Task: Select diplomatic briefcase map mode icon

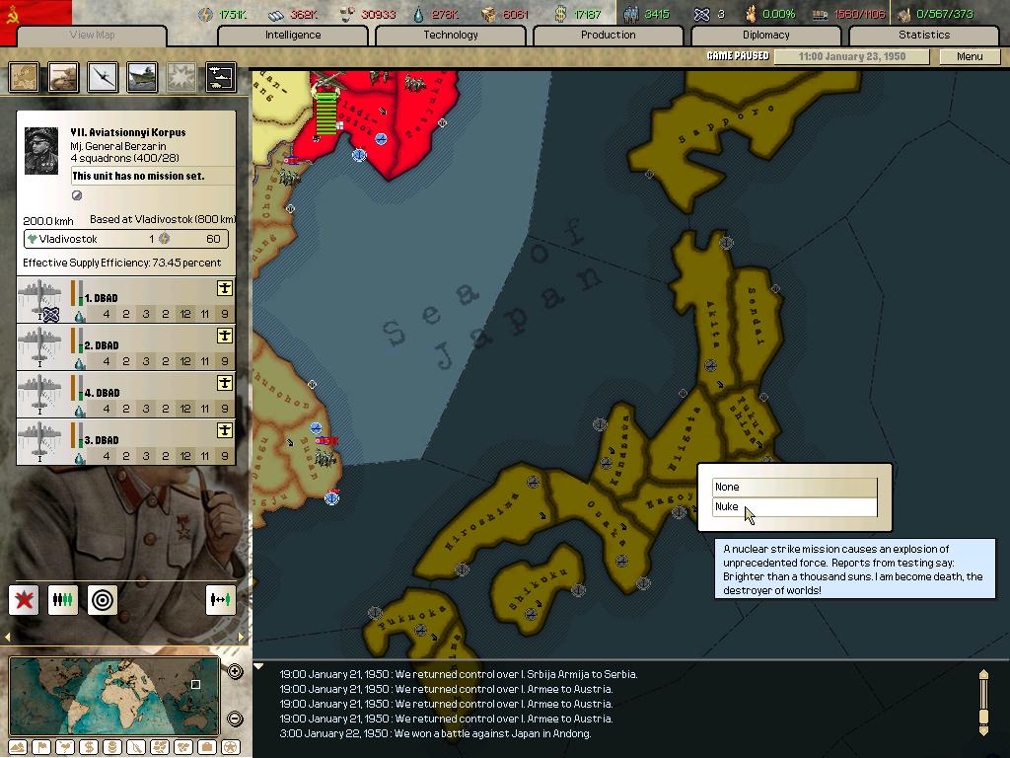Action: click(207, 748)
